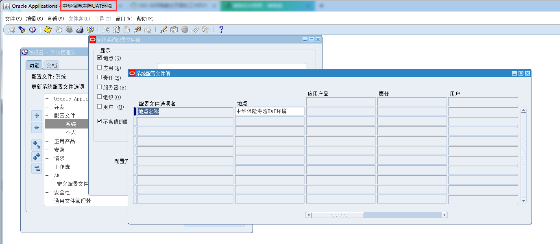The image size is (560, 244).
Task: Switch to the 功能 tab in navigator
Action: click(x=34, y=65)
